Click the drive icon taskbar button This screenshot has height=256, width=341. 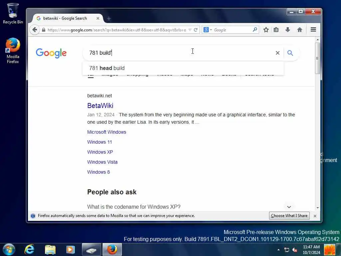coord(91,250)
